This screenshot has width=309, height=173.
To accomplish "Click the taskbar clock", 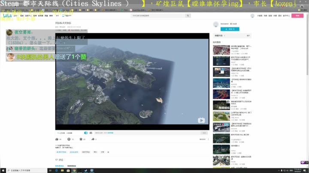I will 297,170.
